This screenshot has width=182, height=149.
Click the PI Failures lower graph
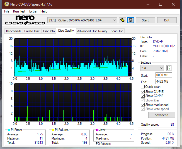73,102
